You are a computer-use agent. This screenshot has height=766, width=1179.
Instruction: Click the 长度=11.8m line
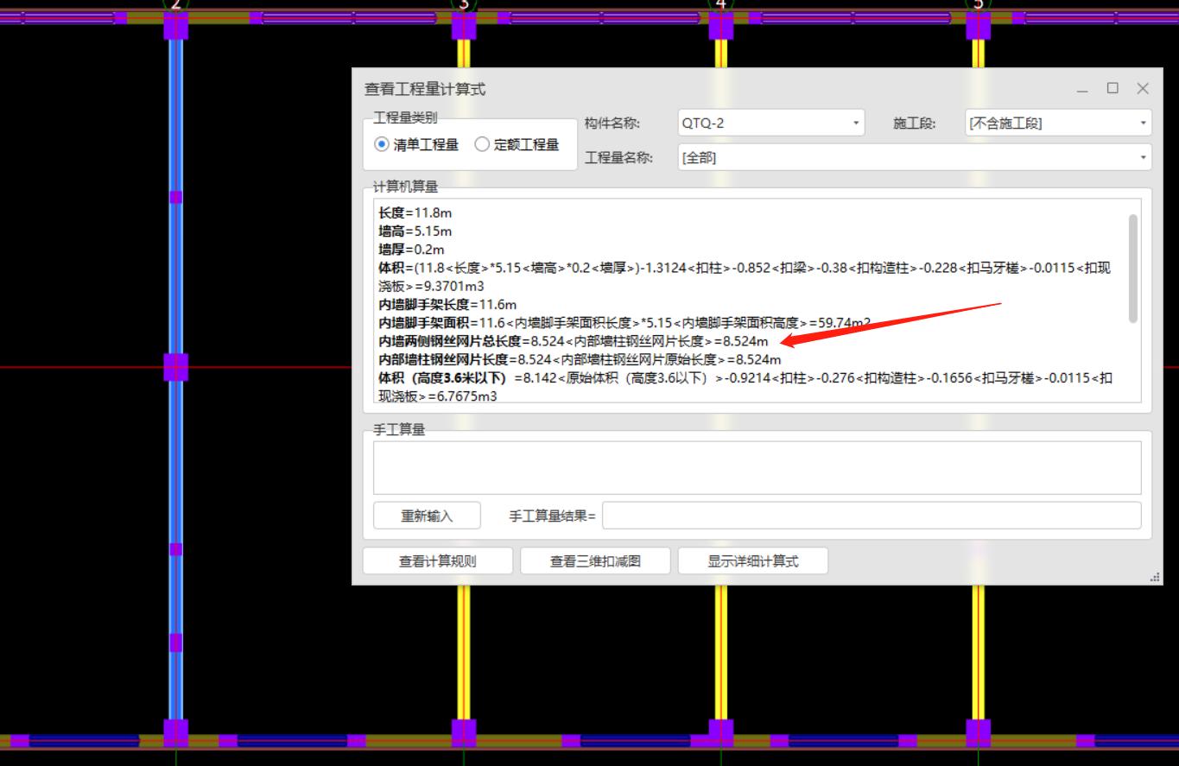coord(415,212)
